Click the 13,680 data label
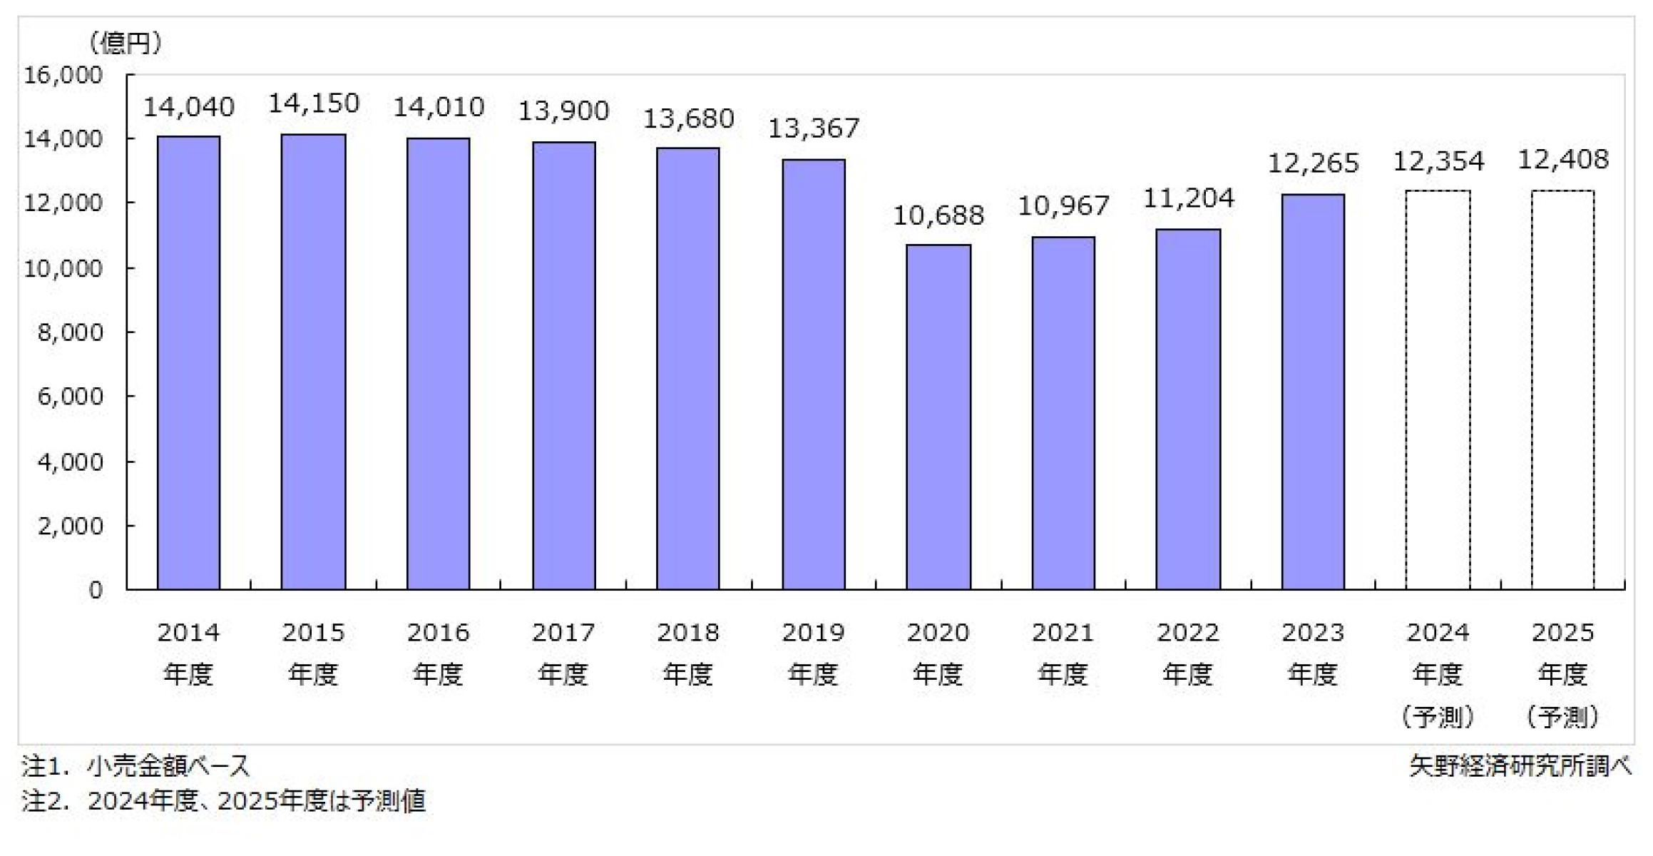This screenshot has width=1653, height=856. 688,119
